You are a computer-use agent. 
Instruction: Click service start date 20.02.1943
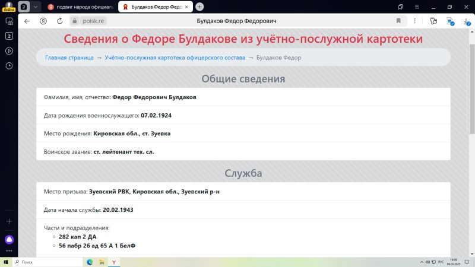tap(118, 210)
